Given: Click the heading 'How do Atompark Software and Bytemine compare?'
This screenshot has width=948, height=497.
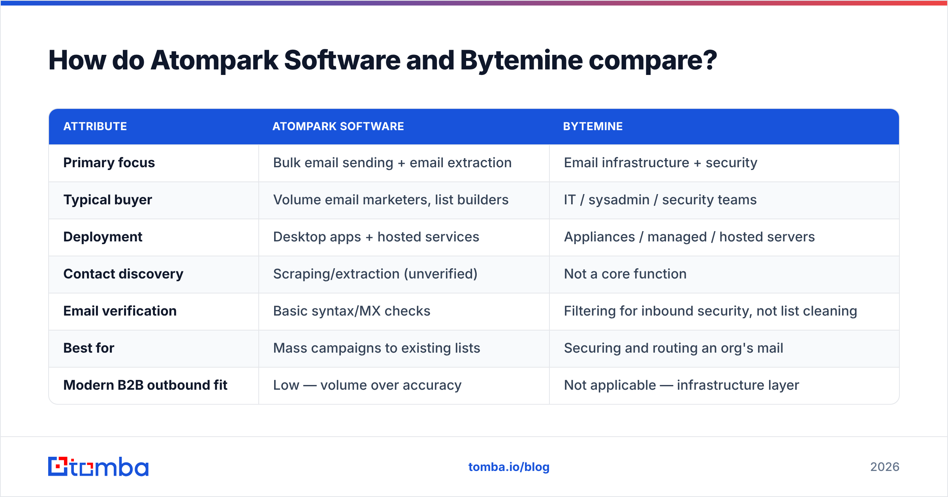Looking at the screenshot, I should 382,60.
